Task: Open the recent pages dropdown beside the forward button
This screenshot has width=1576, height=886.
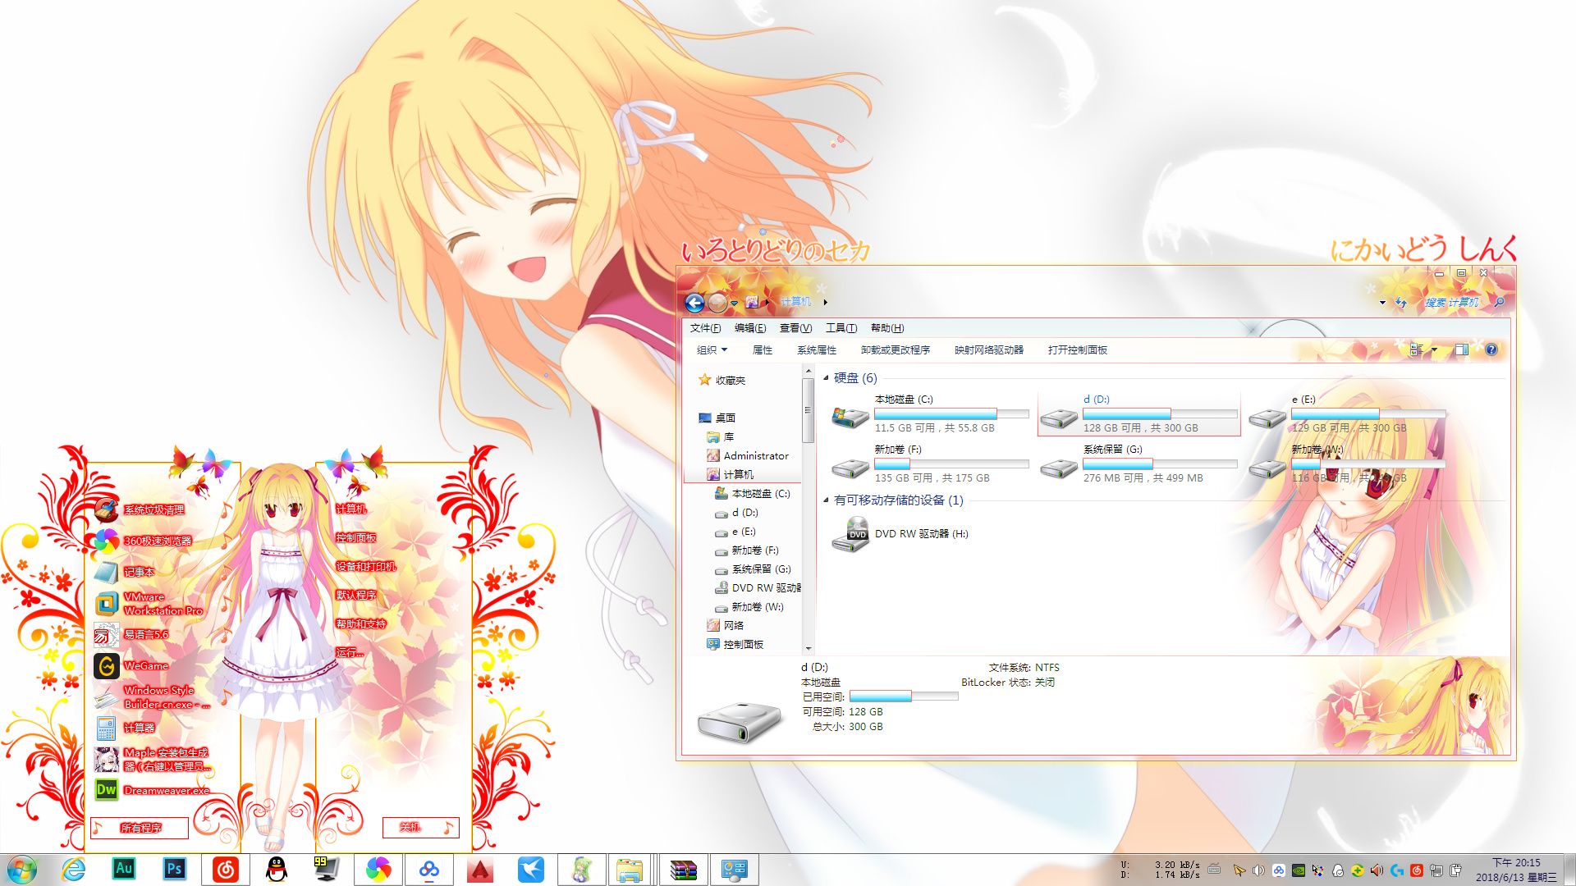Action: (x=734, y=304)
